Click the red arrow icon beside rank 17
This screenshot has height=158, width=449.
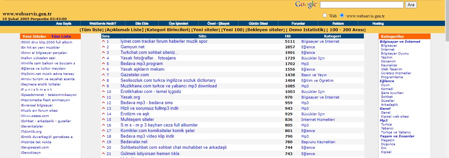click(104, 131)
